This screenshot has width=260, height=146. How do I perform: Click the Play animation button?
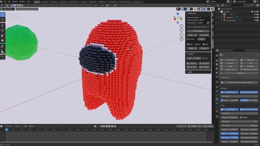pos(109,126)
